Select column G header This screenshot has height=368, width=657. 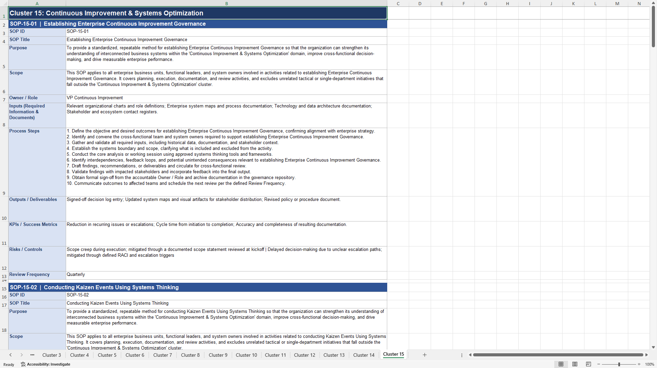(485, 3)
